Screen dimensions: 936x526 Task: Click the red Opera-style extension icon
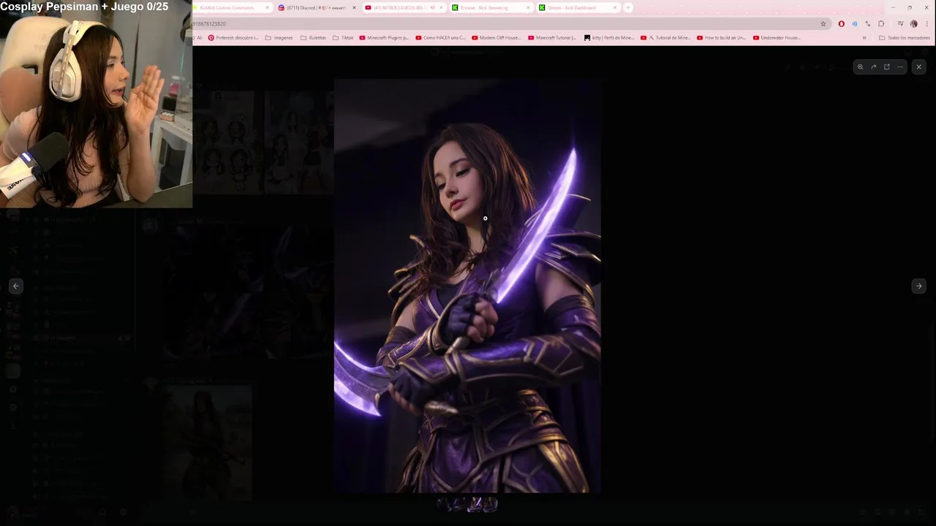click(841, 23)
